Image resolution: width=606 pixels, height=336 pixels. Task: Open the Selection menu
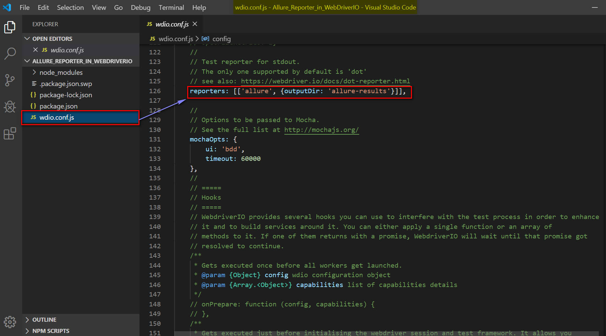click(x=70, y=7)
